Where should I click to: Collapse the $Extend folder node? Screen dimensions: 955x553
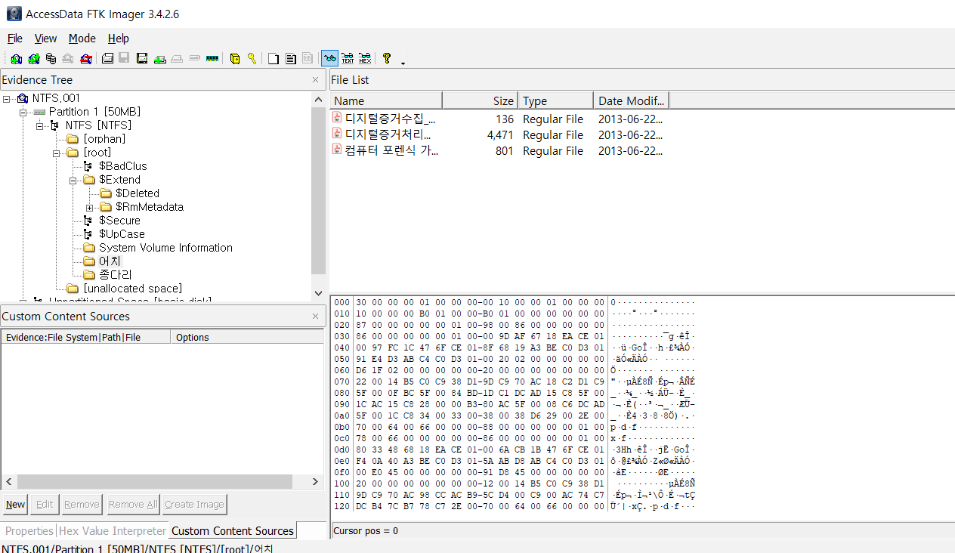point(73,180)
